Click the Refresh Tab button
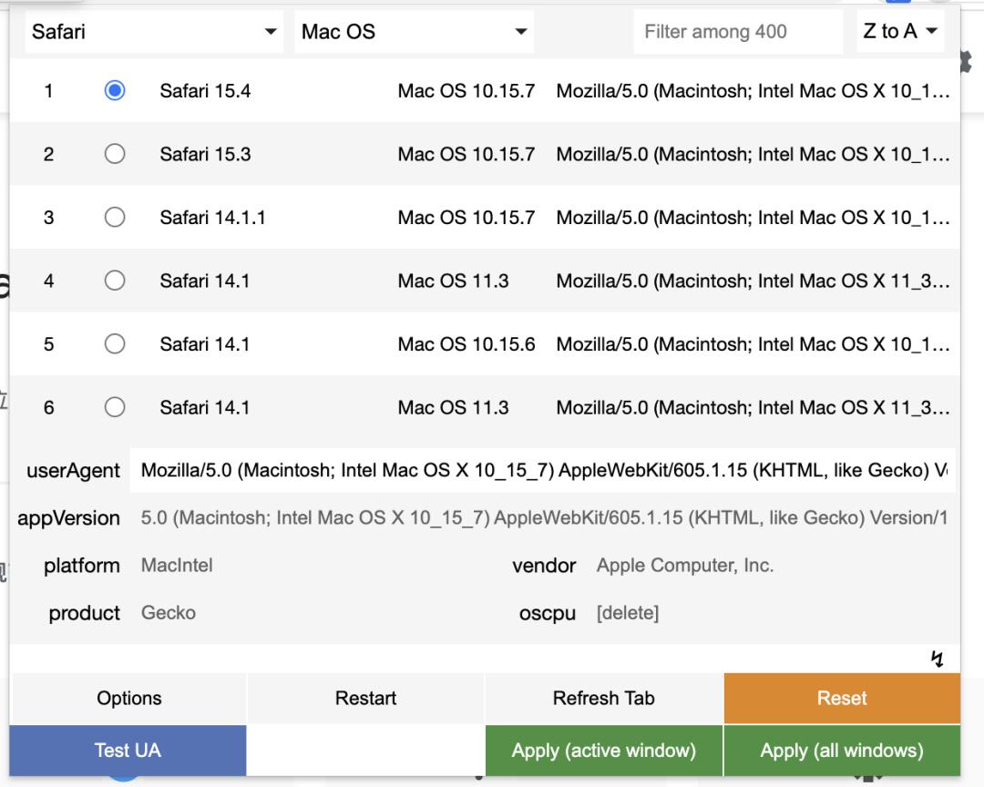This screenshot has height=787, width=984. point(603,699)
